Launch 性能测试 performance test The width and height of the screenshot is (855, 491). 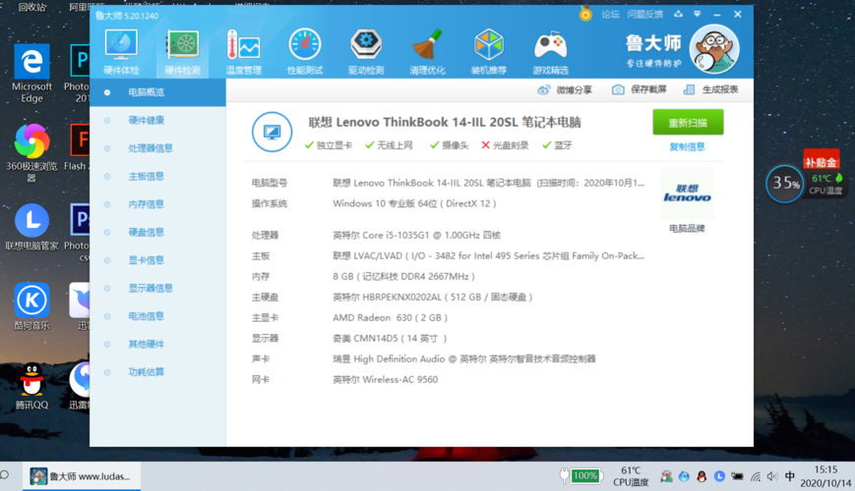pos(305,52)
